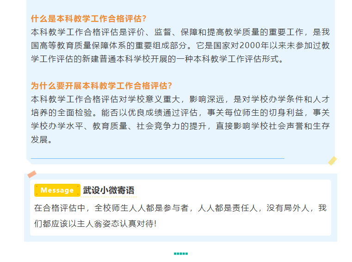Click the yellow Message badge
This screenshot has width=352, height=262.
coord(57,190)
